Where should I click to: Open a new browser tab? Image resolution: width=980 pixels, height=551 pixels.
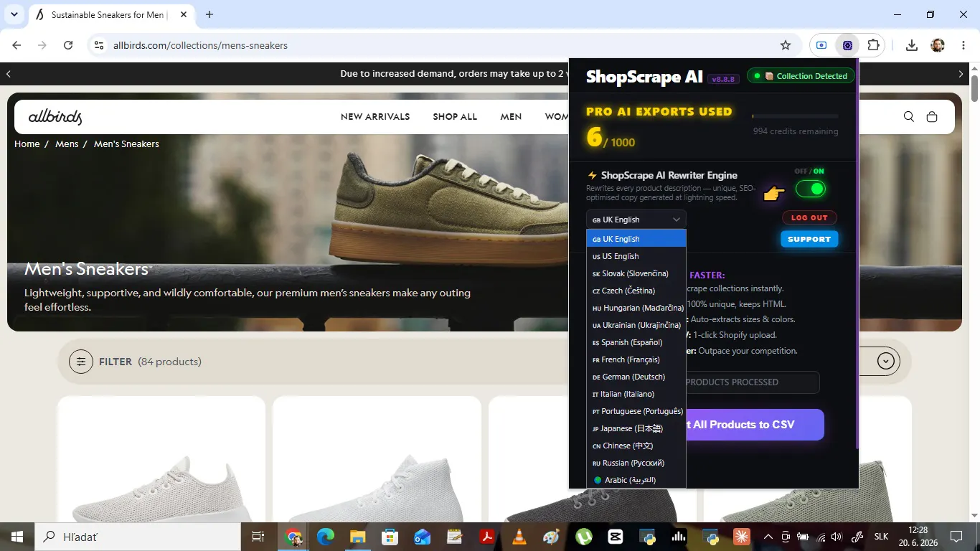(209, 14)
